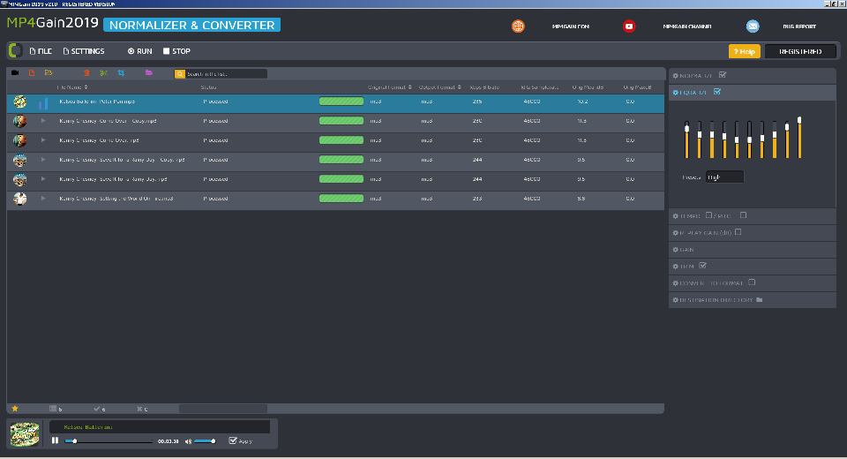Open the YouTube MP4Gain channel icon
This screenshot has width=847, height=459.
point(629,26)
